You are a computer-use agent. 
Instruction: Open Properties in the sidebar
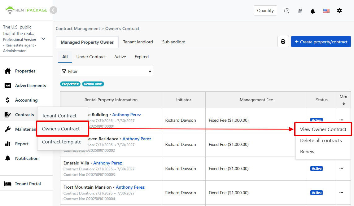click(25, 71)
